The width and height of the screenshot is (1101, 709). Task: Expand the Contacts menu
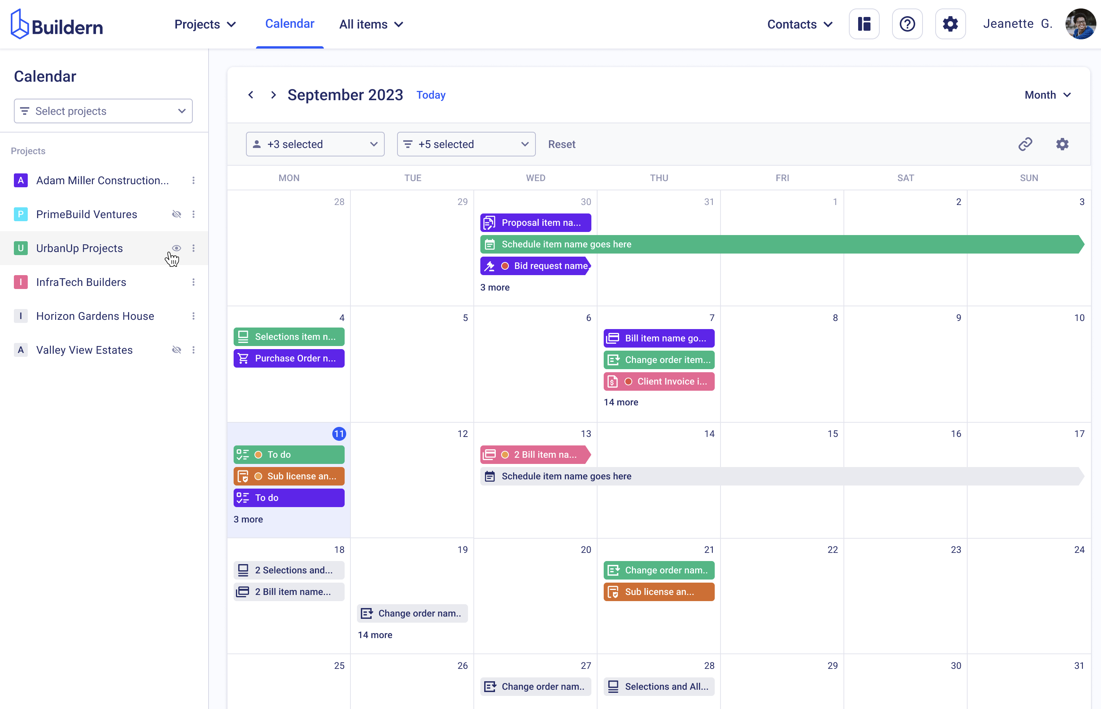coord(800,24)
